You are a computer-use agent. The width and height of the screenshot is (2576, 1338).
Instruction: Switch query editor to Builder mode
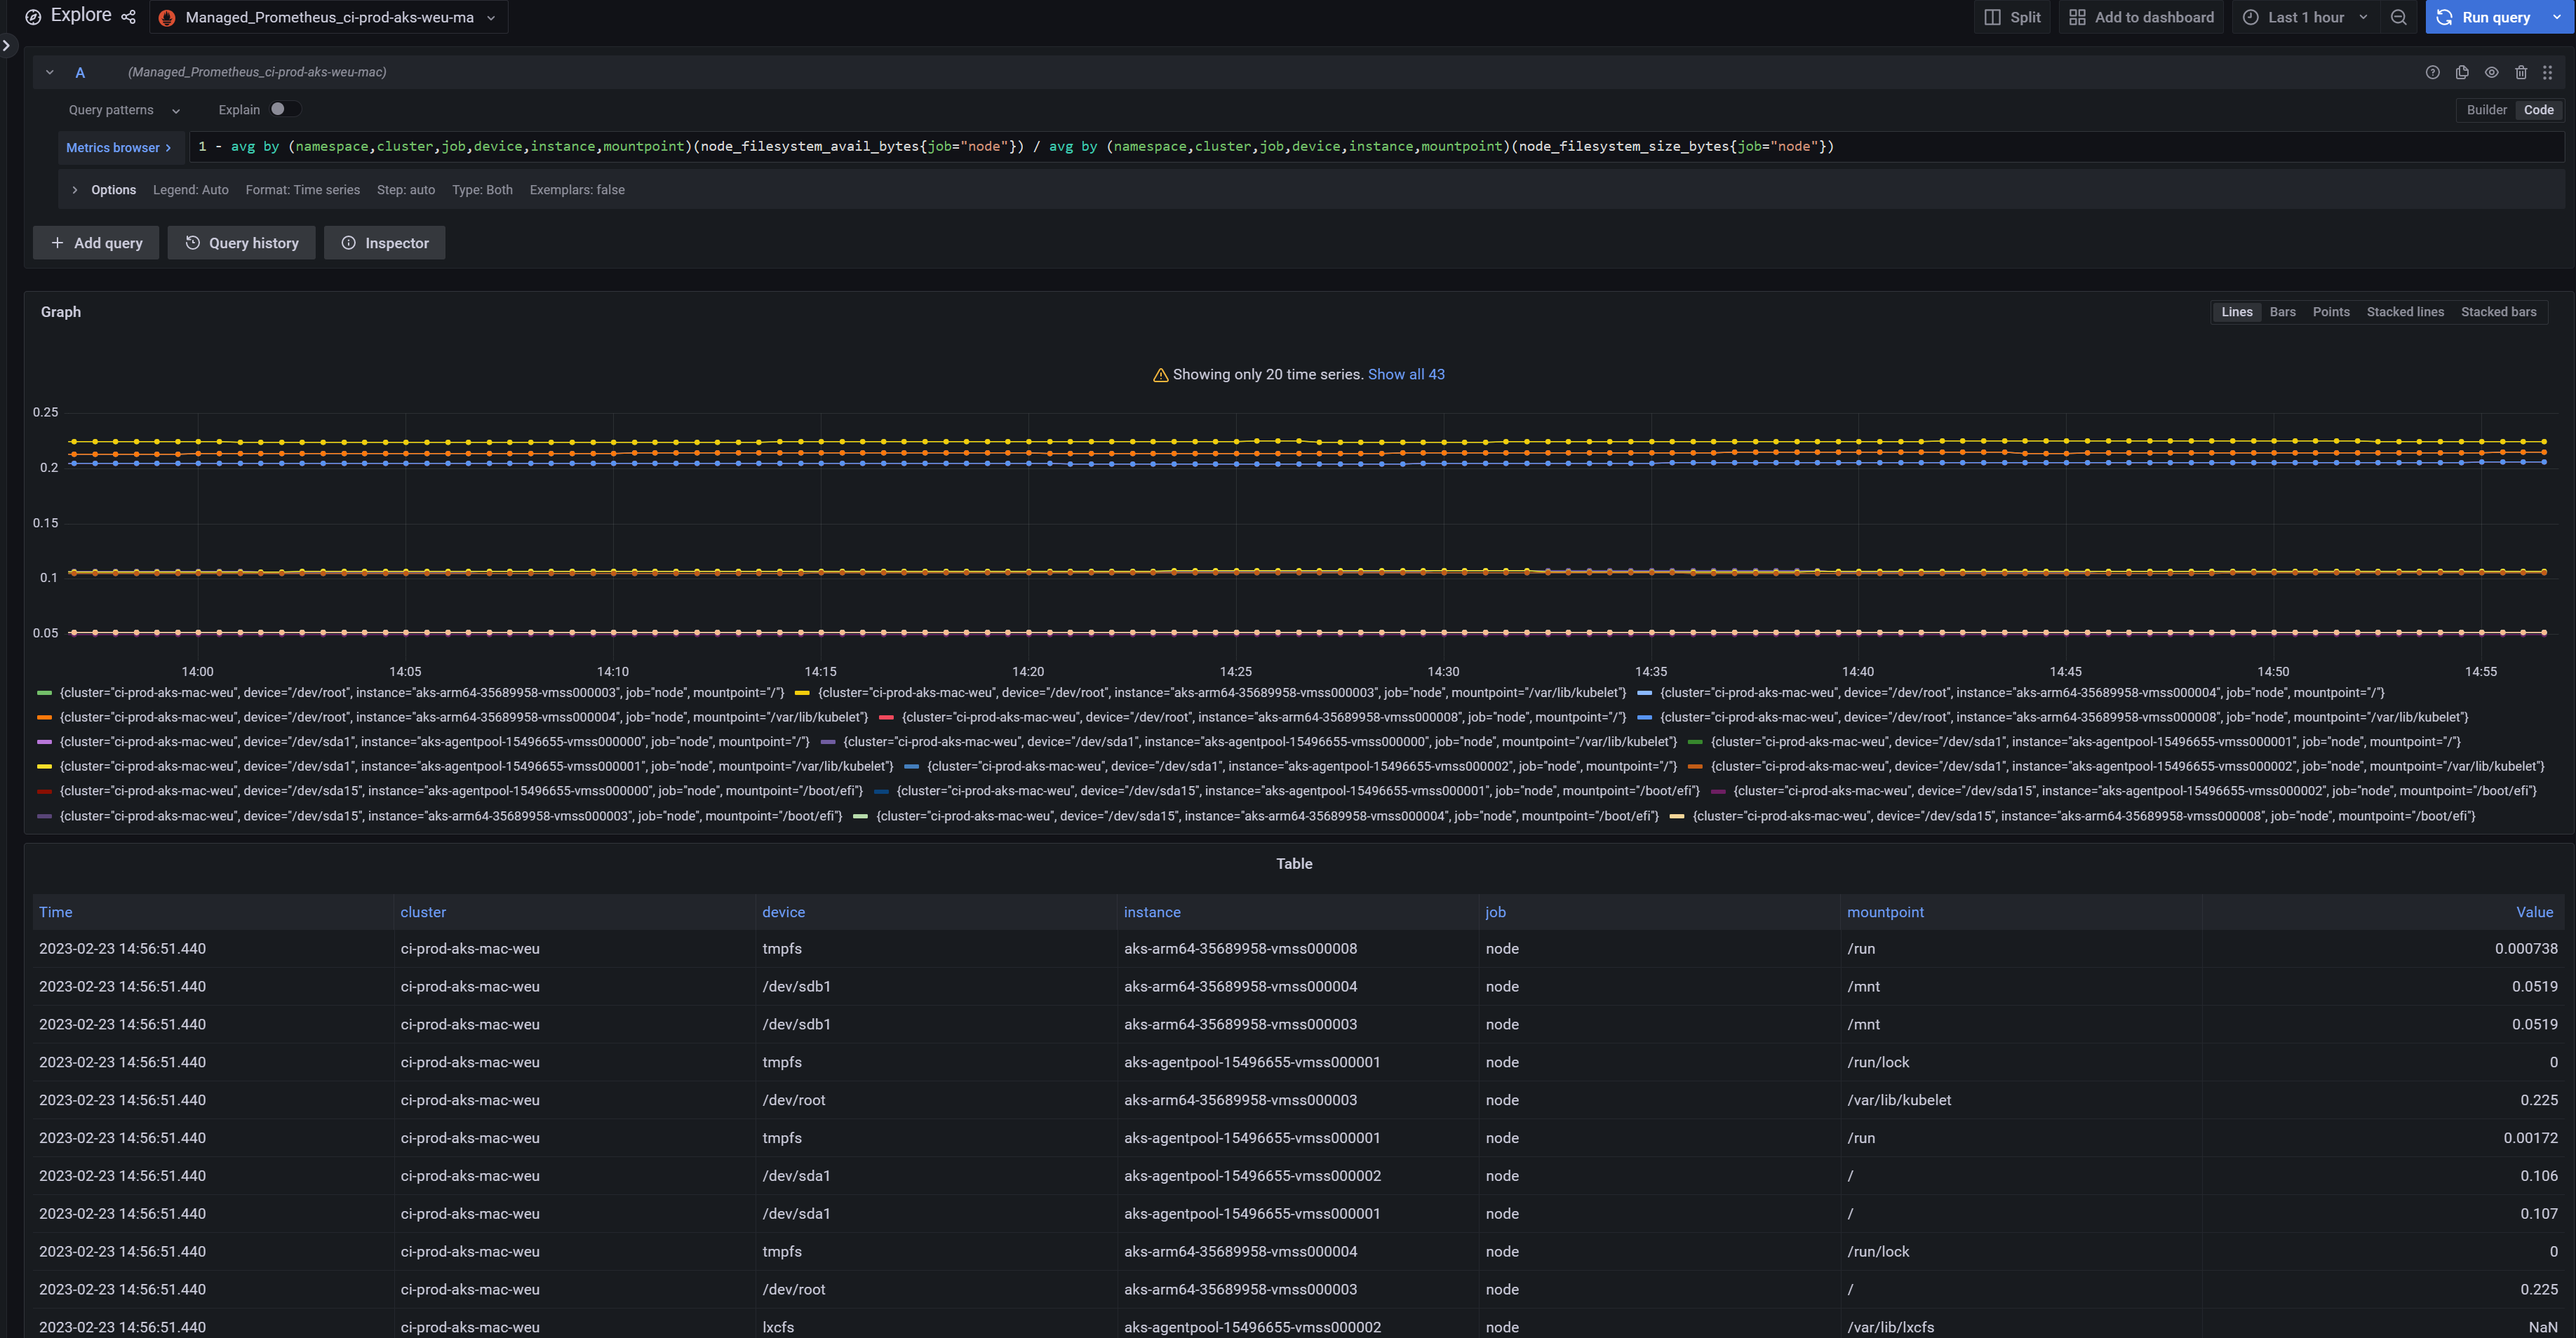click(2487, 110)
